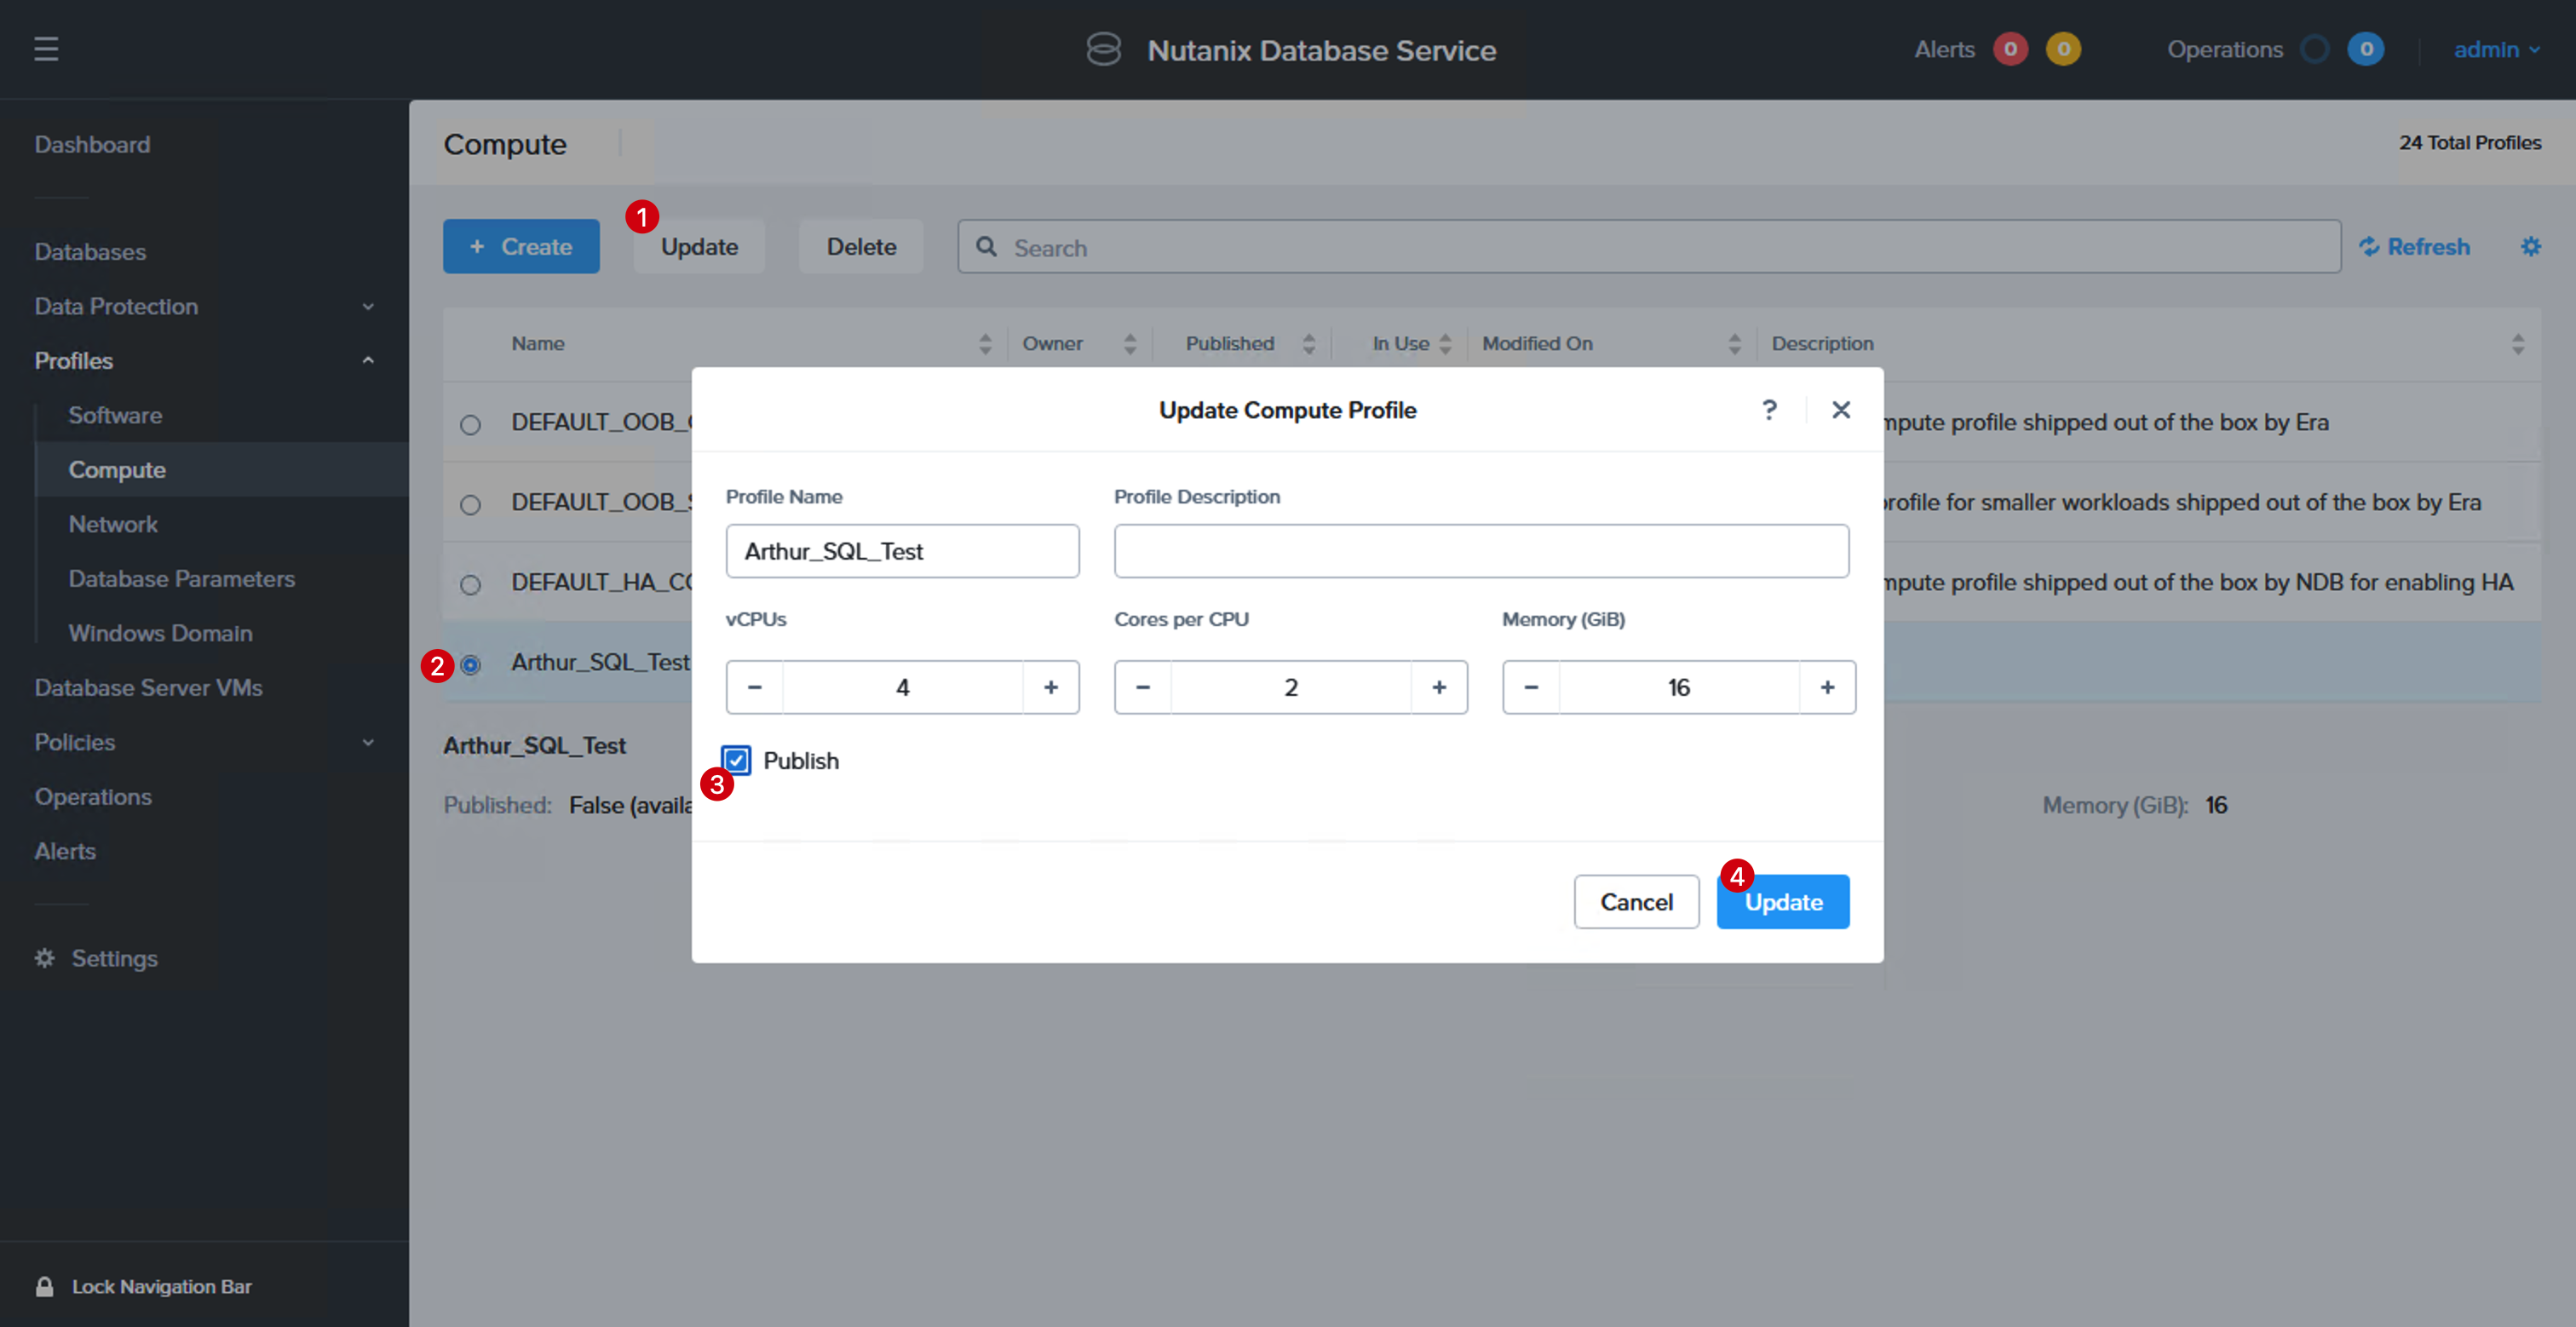The image size is (2576, 1327).
Task: Open Windows Domain profiles
Action: coord(160,633)
